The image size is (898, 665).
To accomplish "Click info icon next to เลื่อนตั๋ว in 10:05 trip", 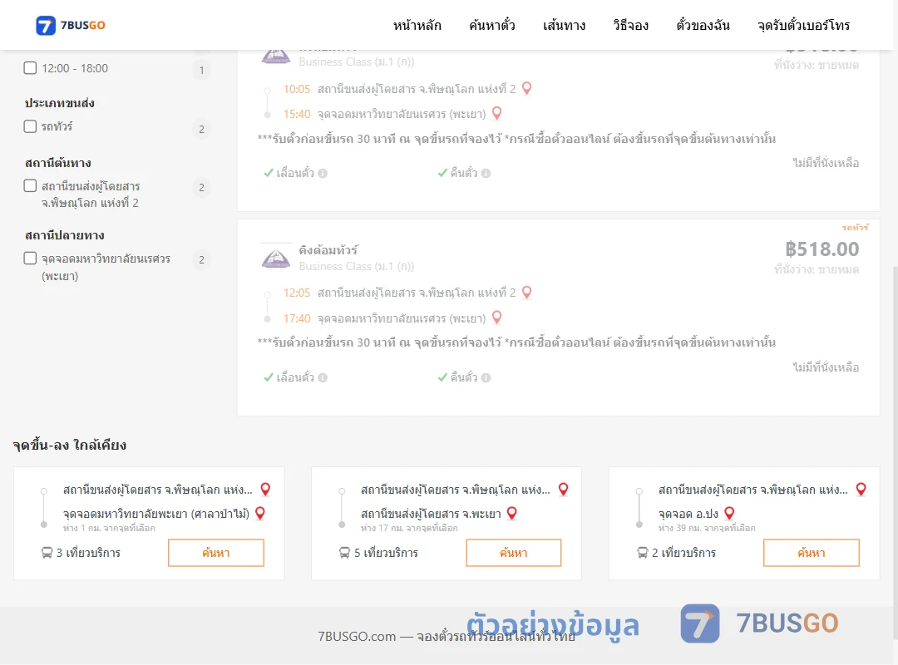I will [x=323, y=173].
